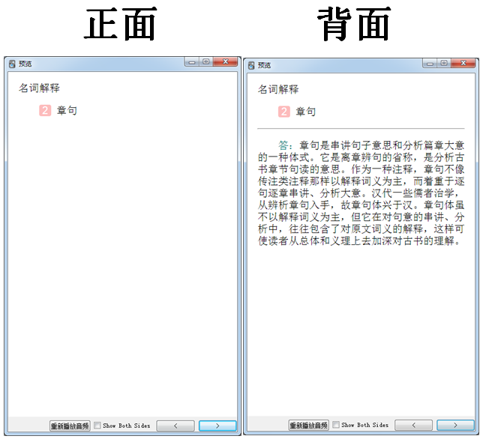
Task: Close the back-side preview window
Action: coord(463,63)
